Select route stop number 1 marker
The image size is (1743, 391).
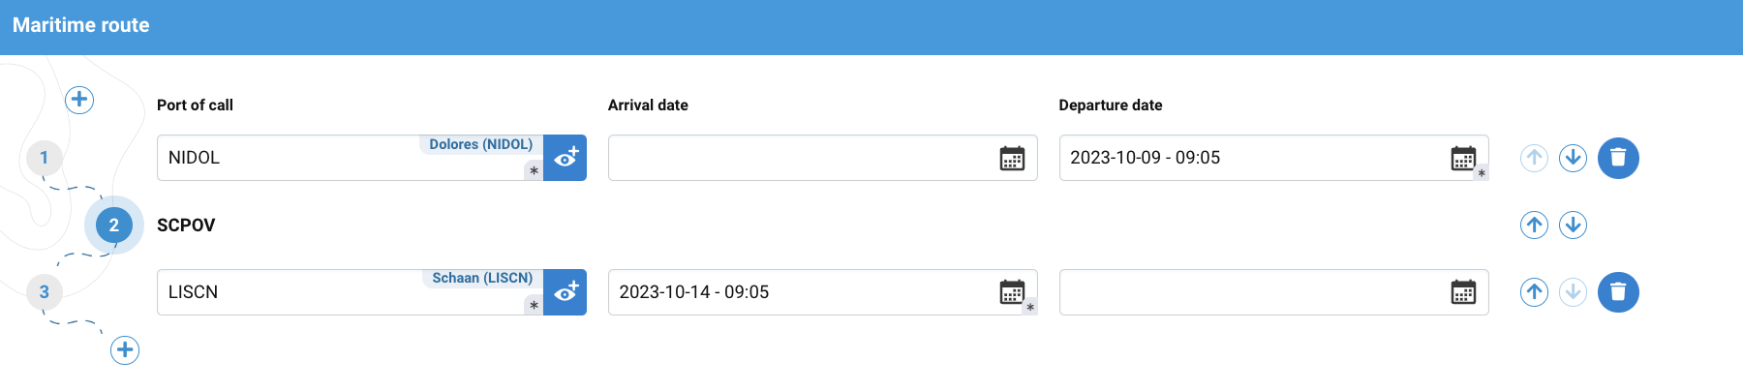tap(44, 158)
